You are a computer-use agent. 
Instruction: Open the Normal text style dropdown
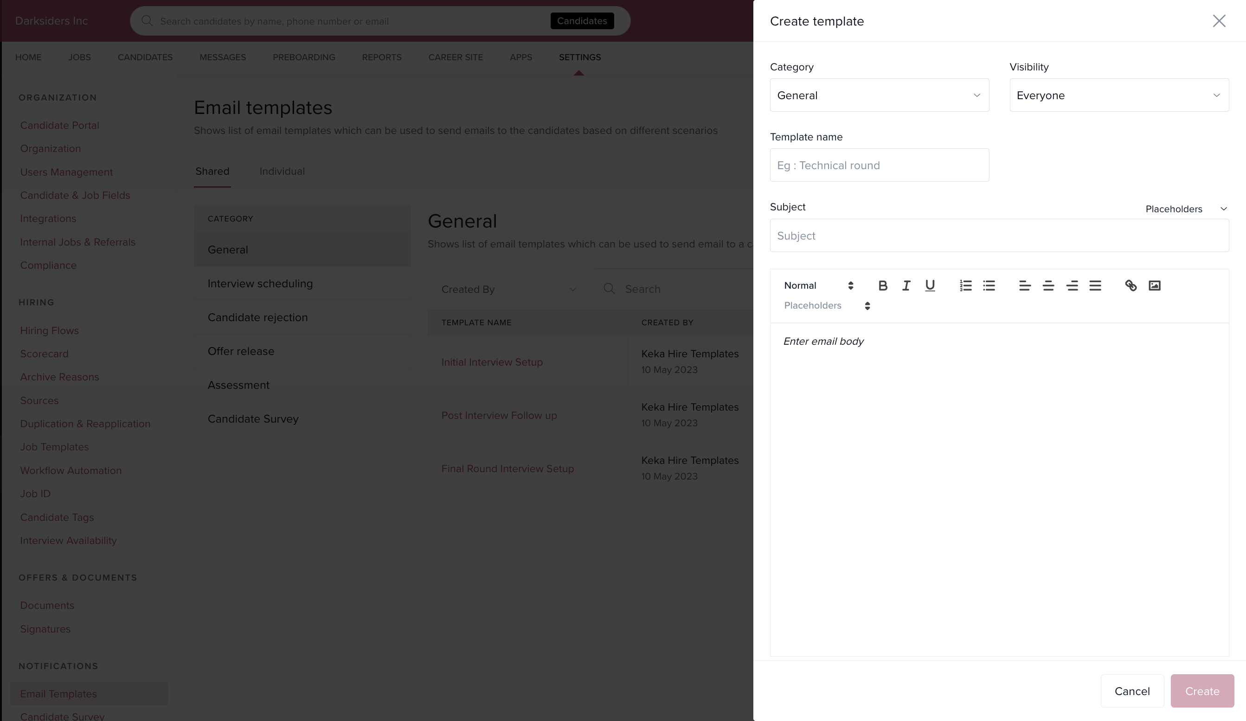(x=818, y=285)
